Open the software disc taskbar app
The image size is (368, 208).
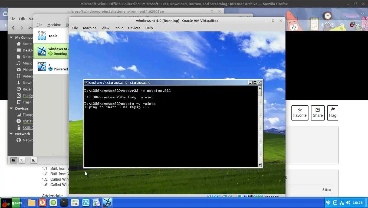[96, 203]
